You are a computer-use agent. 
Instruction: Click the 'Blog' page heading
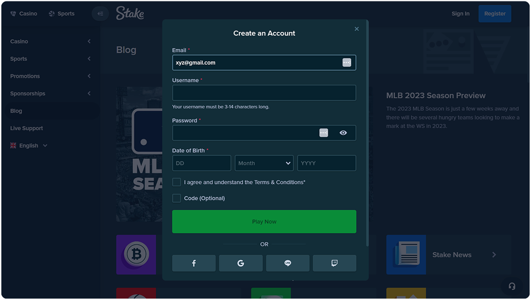click(x=126, y=50)
